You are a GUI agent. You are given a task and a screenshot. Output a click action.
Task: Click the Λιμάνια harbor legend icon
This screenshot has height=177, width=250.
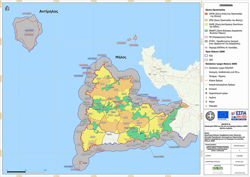pos(206,98)
